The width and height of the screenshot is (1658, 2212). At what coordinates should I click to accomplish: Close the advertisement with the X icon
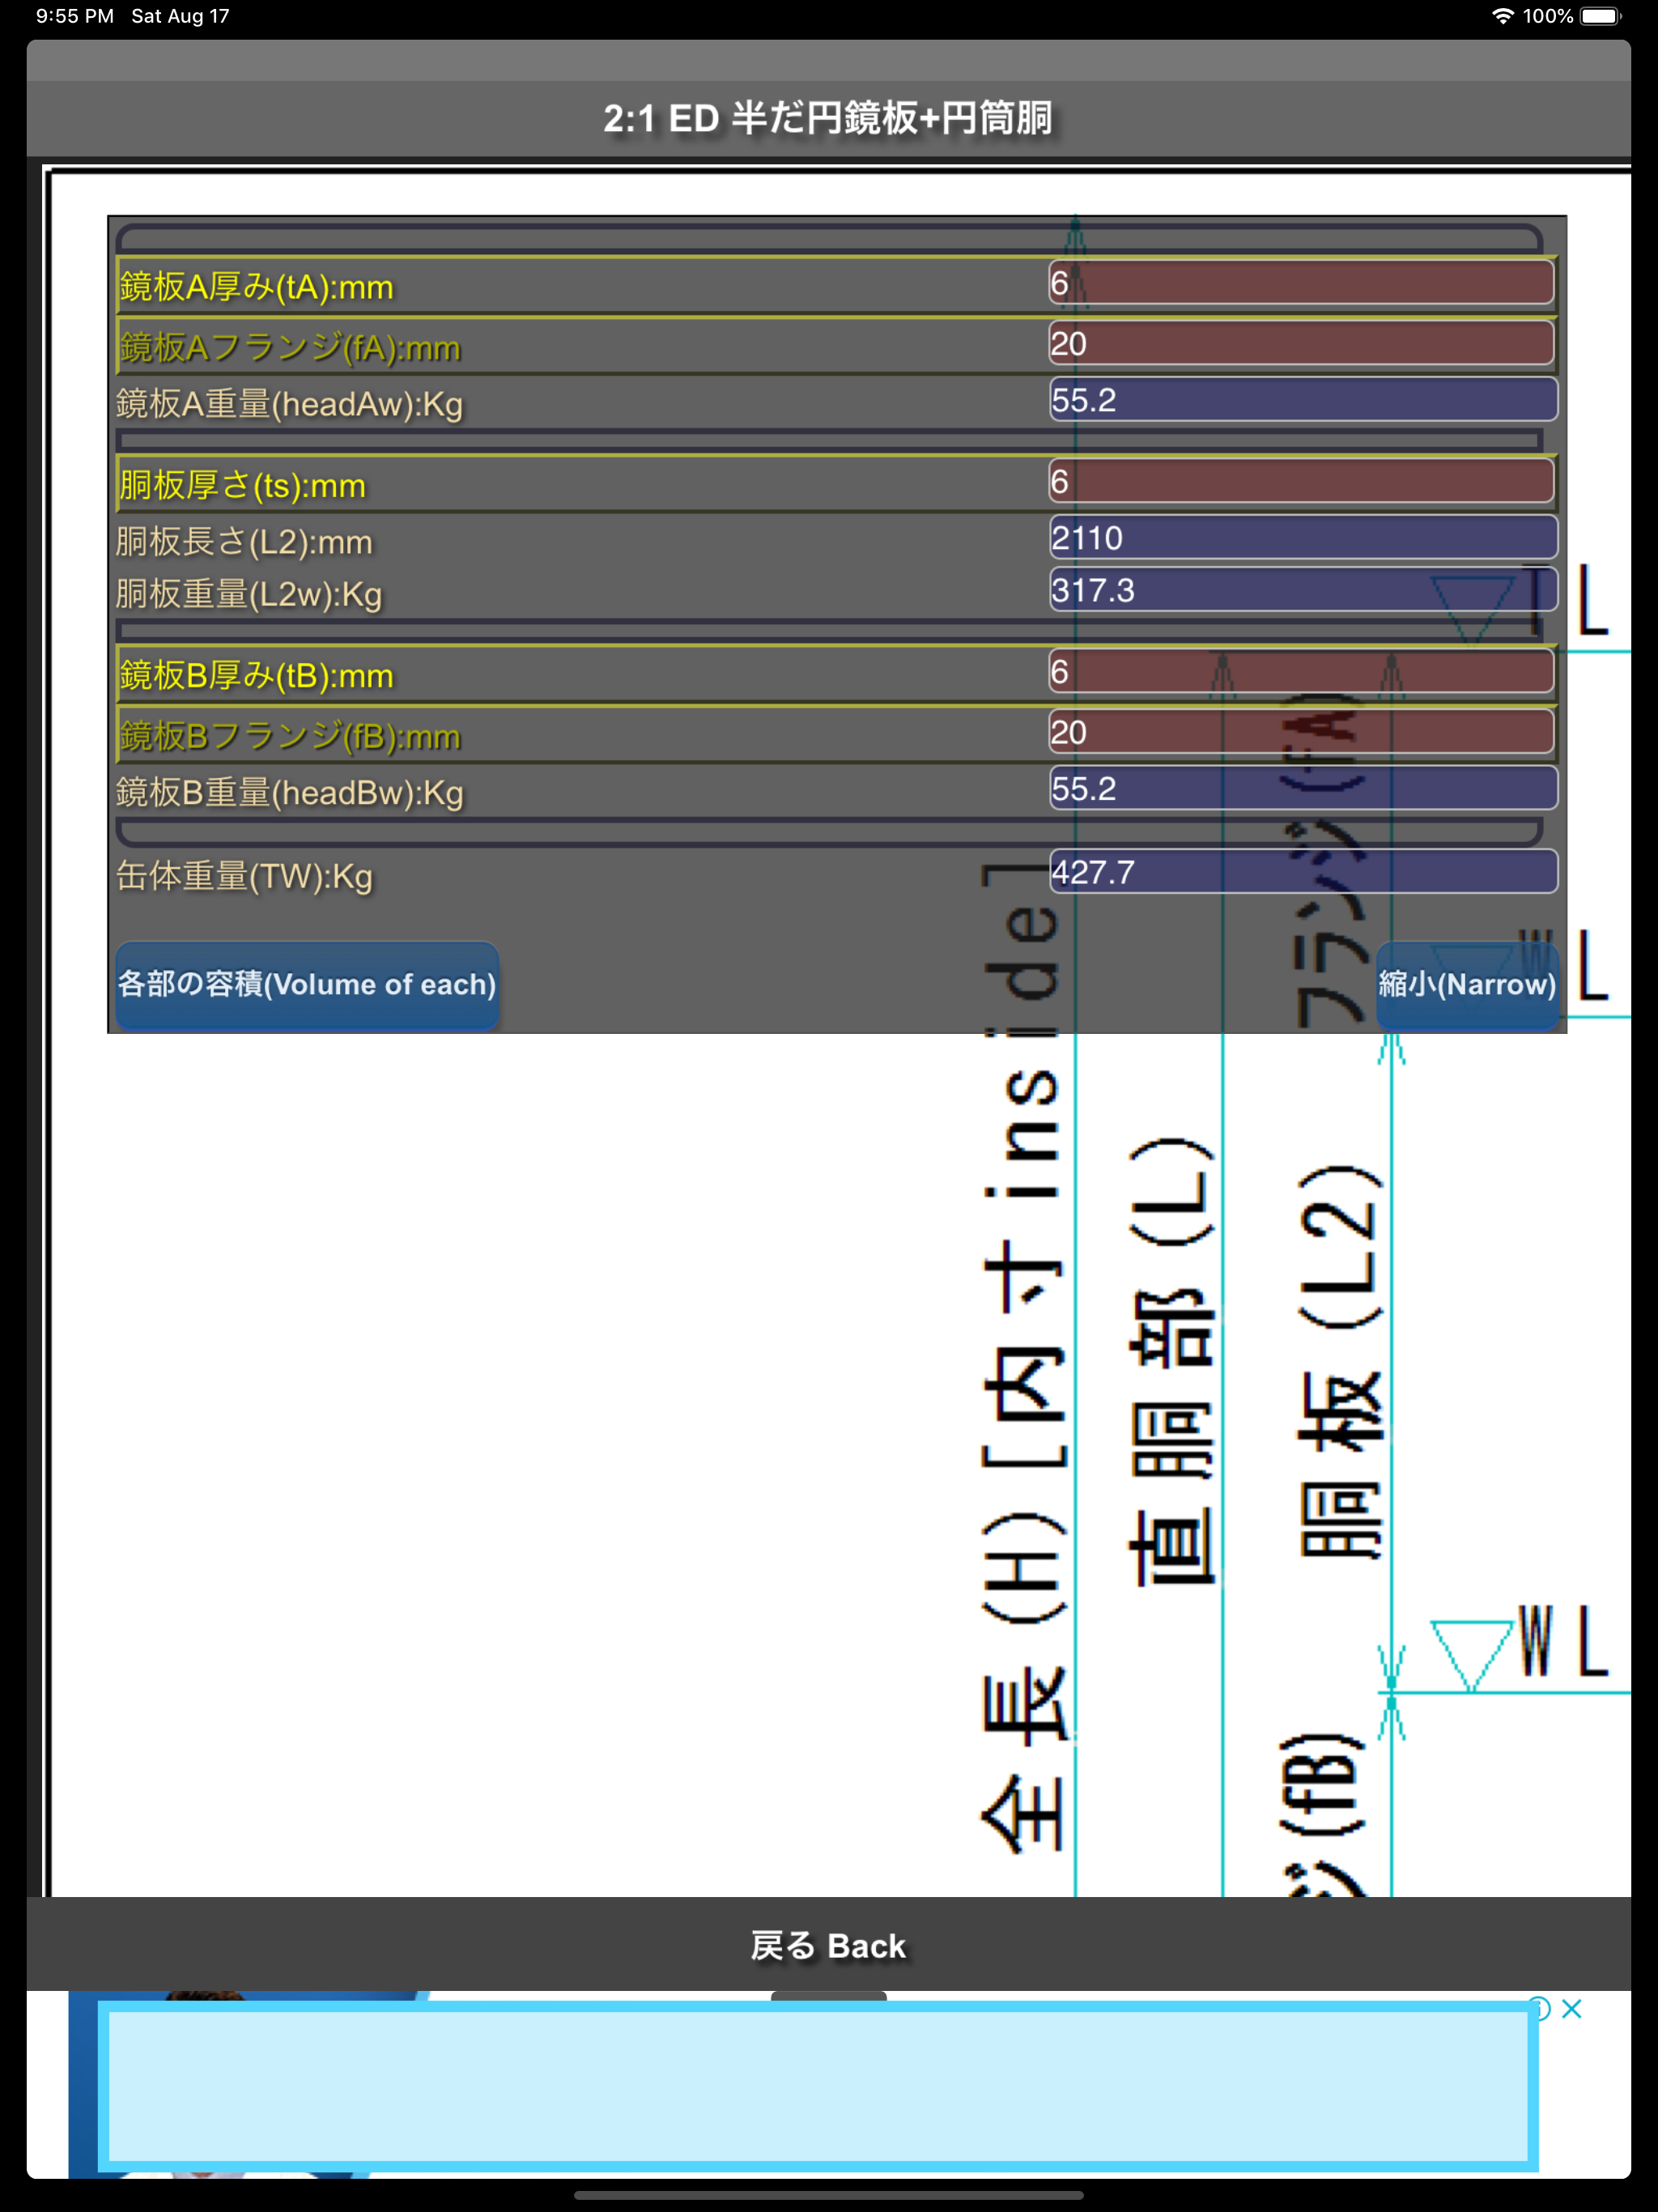(x=1572, y=2009)
